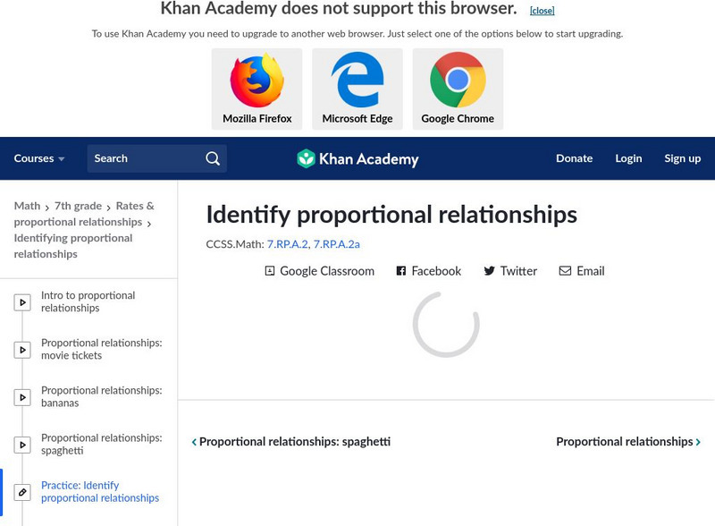Open Intro to proportional relationships video
Viewport: 715px width, 526px height.
[88, 301]
